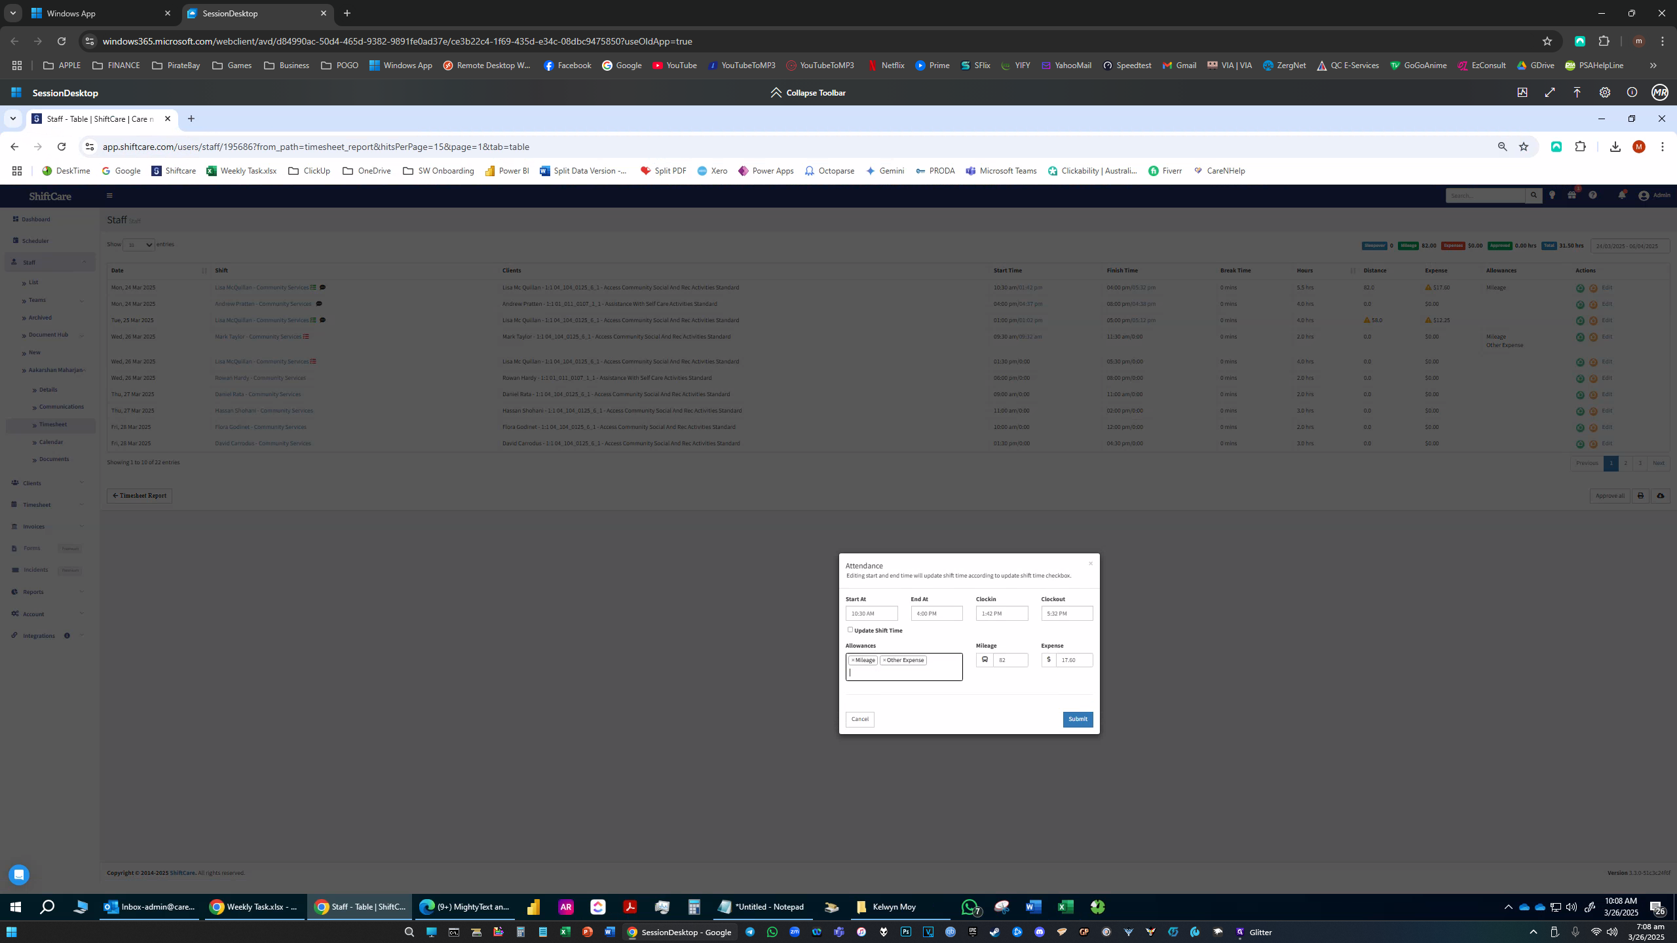Sort the table by Date column
This screenshot has height=943, width=1677.
point(159,270)
